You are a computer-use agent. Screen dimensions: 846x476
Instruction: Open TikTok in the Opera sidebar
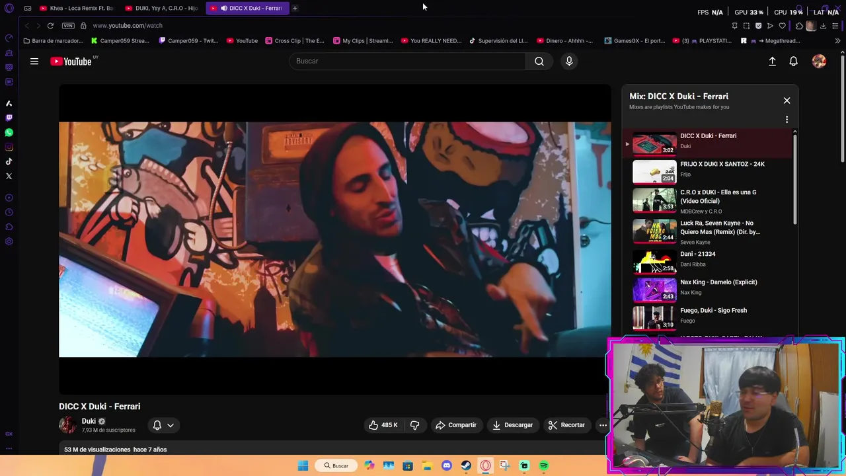tap(9, 161)
